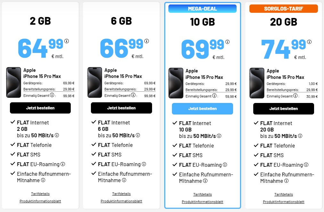324x212 pixels.
Task: Open price info for the 10 GB MEGA-DEAL
Action: tap(228, 42)
